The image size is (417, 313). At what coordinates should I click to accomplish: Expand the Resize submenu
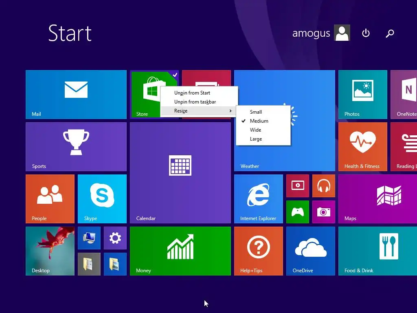[199, 111]
